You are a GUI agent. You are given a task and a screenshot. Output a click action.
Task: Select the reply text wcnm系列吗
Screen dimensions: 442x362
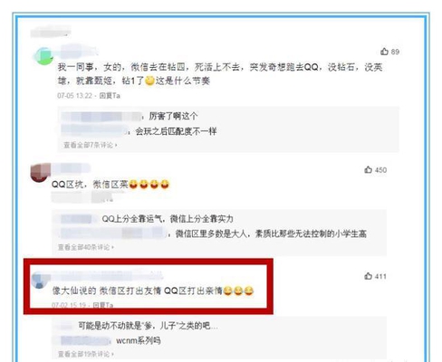139,341
